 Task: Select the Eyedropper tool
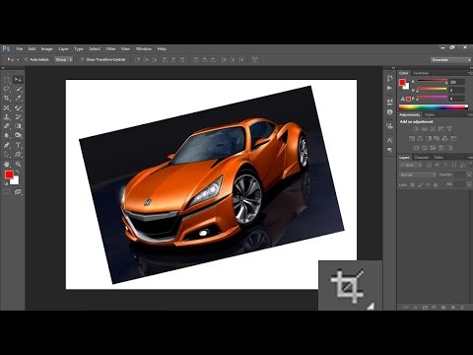coord(18,98)
